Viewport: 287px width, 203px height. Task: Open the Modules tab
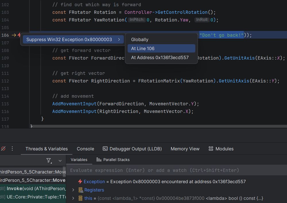coord(221,149)
